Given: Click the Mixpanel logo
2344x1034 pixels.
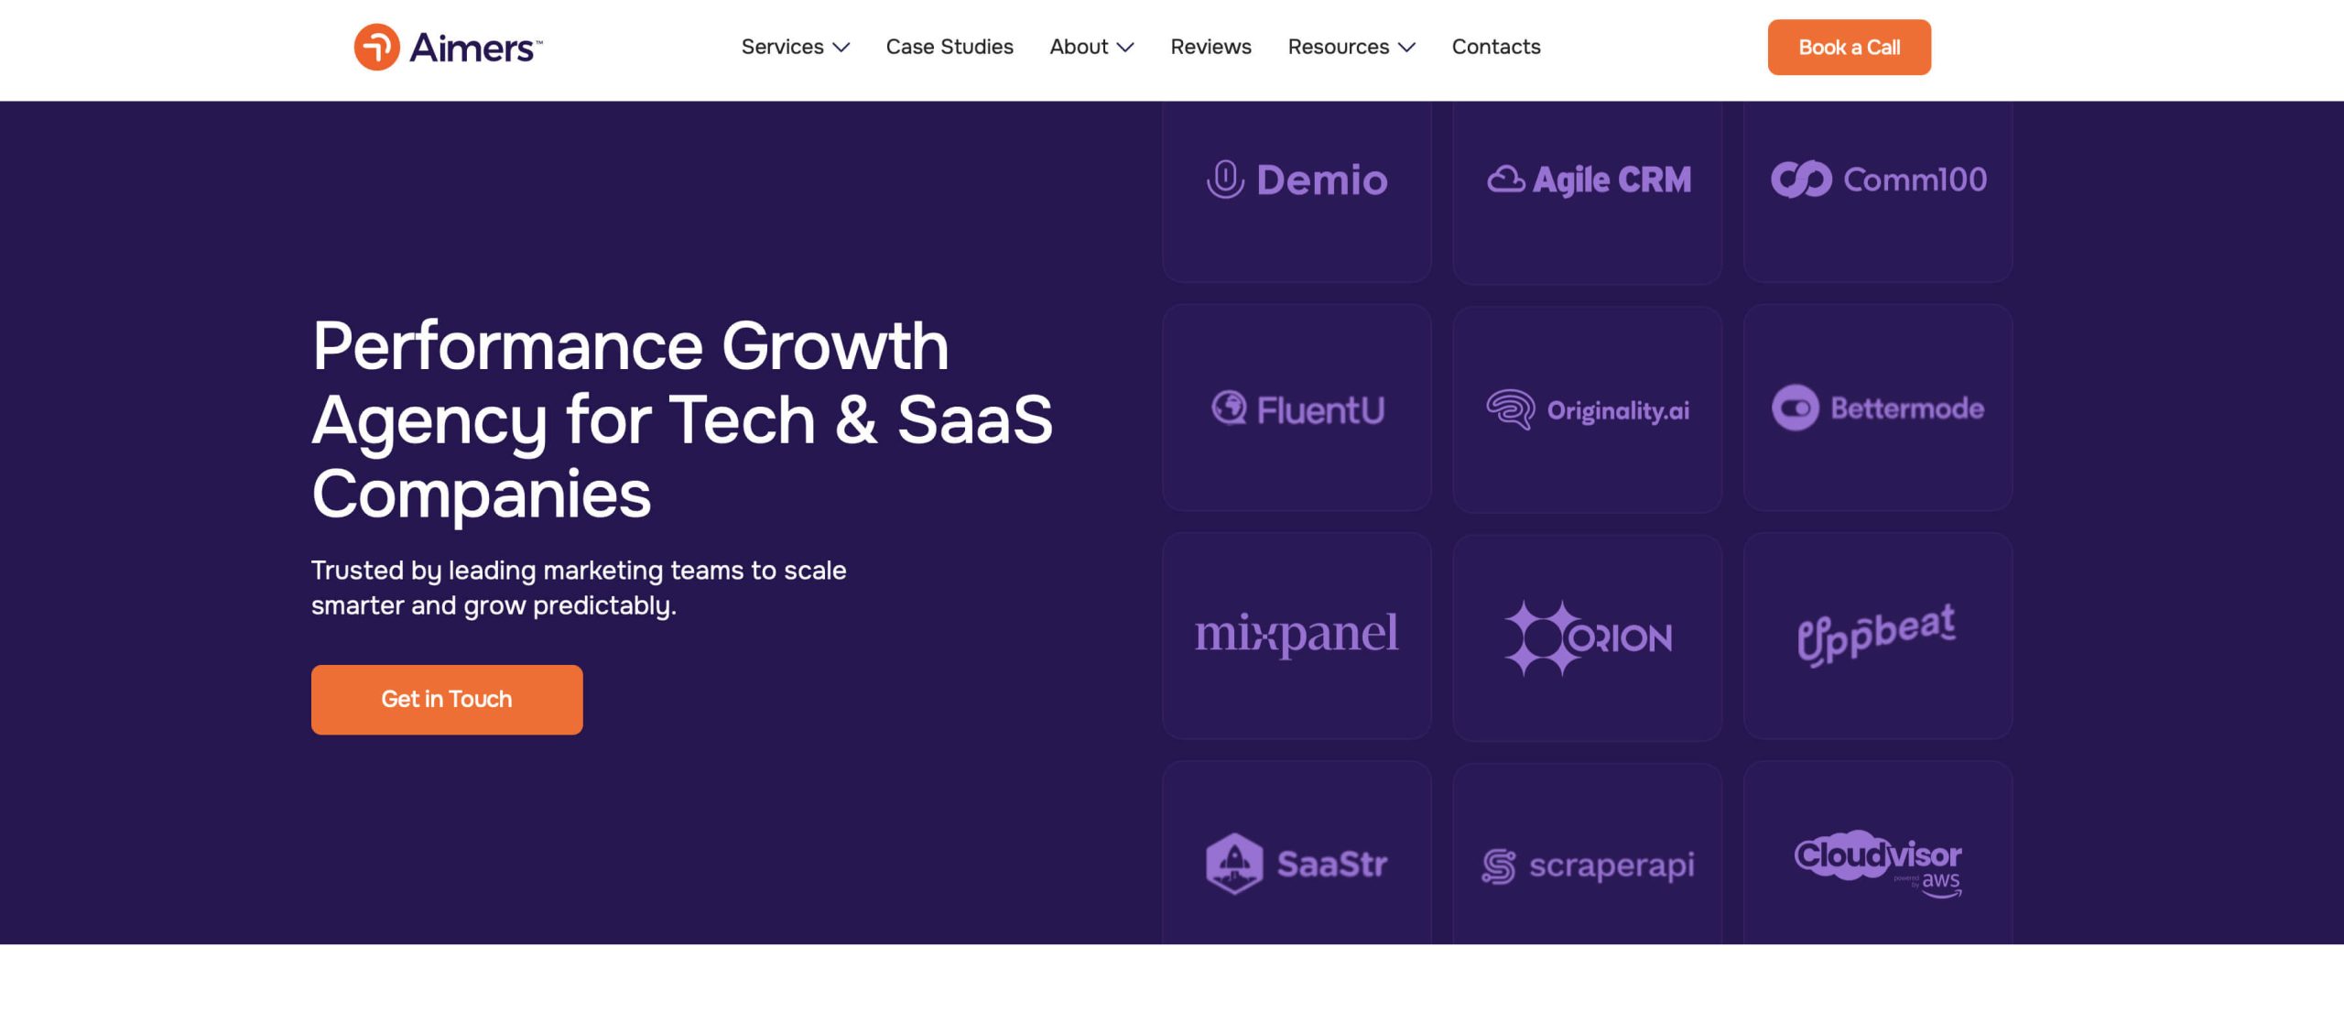Looking at the screenshot, I should click(x=1296, y=634).
